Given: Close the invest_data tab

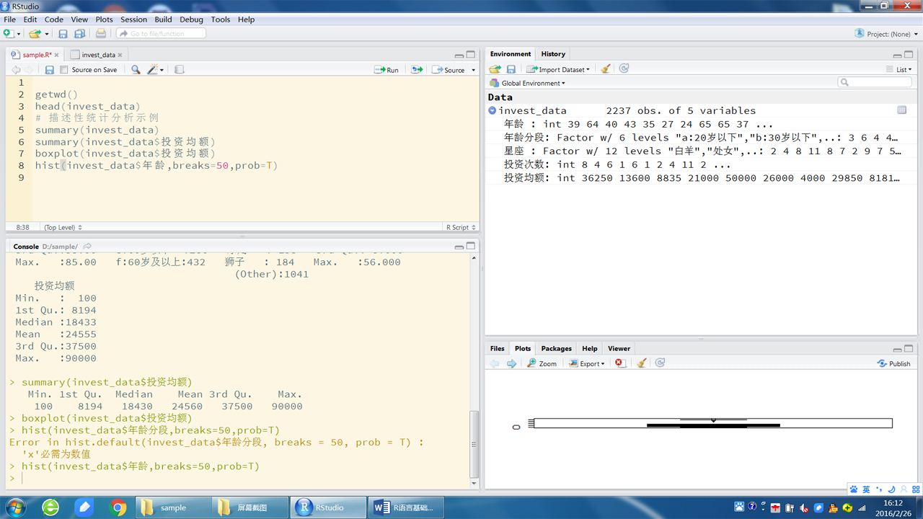Looking at the screenshot, I should pyautogui.click(x=120, y=55).
